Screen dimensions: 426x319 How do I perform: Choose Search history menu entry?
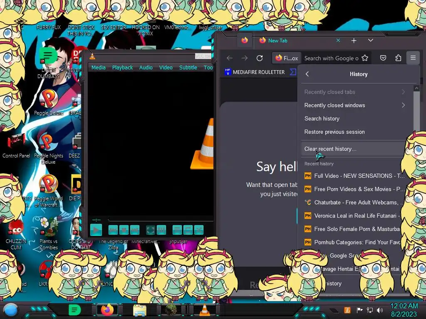[354, 118]
